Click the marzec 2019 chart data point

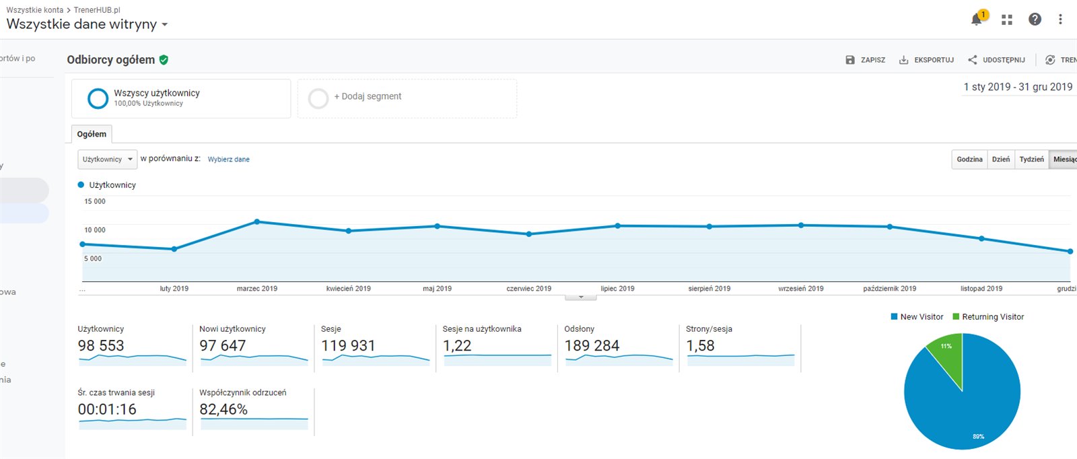pyautogui.click(x=257, y=221)
